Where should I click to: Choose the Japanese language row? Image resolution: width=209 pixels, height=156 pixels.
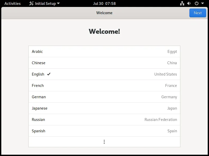click(104, 108)
